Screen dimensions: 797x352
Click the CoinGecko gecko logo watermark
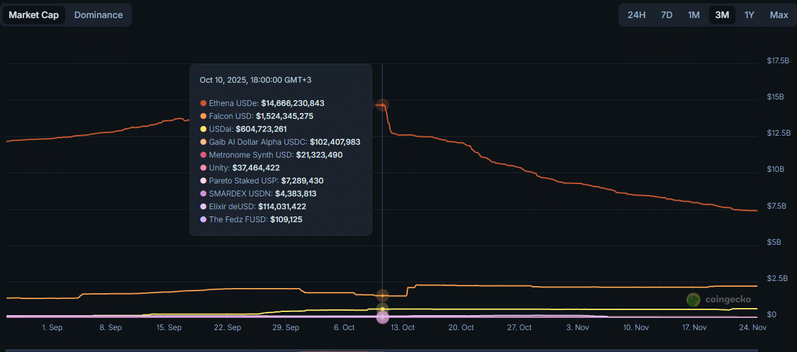pyautogui.click(x=694, y=300)
